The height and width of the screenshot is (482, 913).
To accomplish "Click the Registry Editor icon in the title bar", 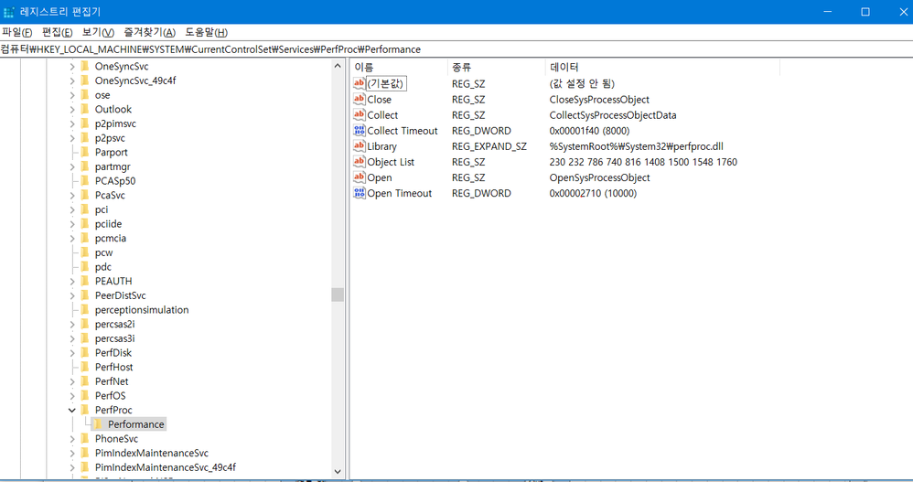I will pyautogui.click(x=9, y=12).
